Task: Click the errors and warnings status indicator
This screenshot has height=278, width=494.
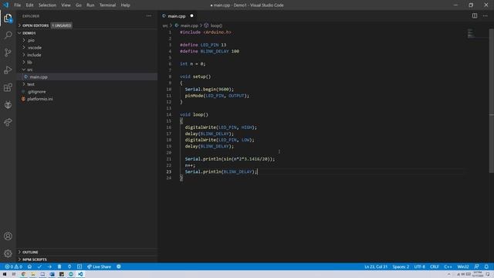Action: pyautogui.click(x=14, y=266)
